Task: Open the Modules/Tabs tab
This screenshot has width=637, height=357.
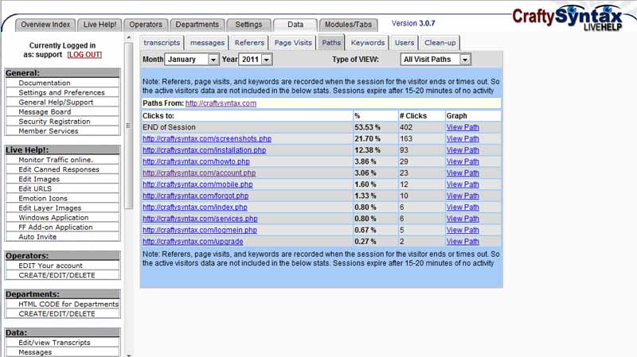Action: 348,25
